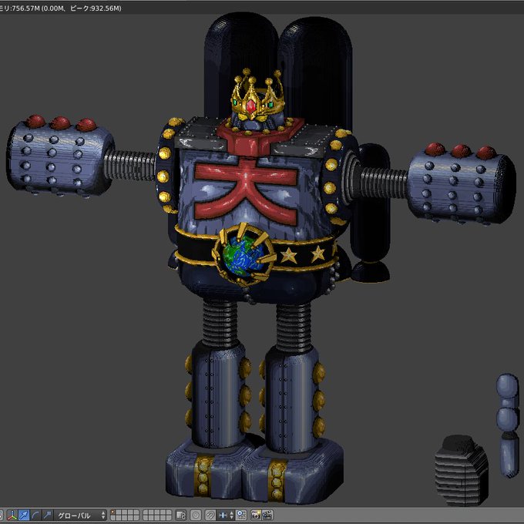This screenshot has width=524, height=524.
Task: Click the memory usage text メモリ:756.57M
Action: (x=20, y=8)
